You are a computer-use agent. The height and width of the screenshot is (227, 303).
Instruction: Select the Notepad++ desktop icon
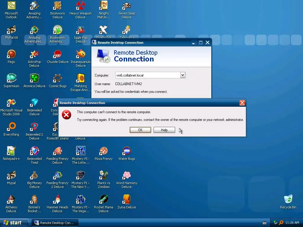coord(11,153)
